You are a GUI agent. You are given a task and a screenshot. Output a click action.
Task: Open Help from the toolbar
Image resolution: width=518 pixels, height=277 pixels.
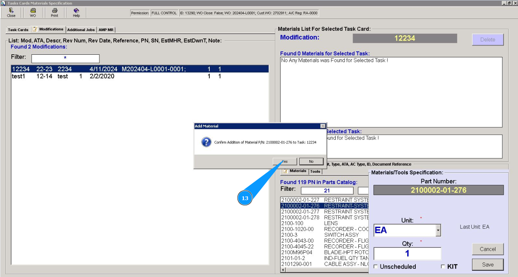76,13
